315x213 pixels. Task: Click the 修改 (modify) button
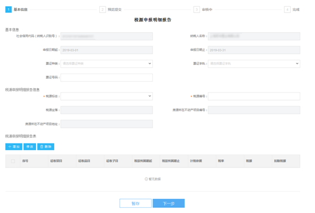[30, 147]
